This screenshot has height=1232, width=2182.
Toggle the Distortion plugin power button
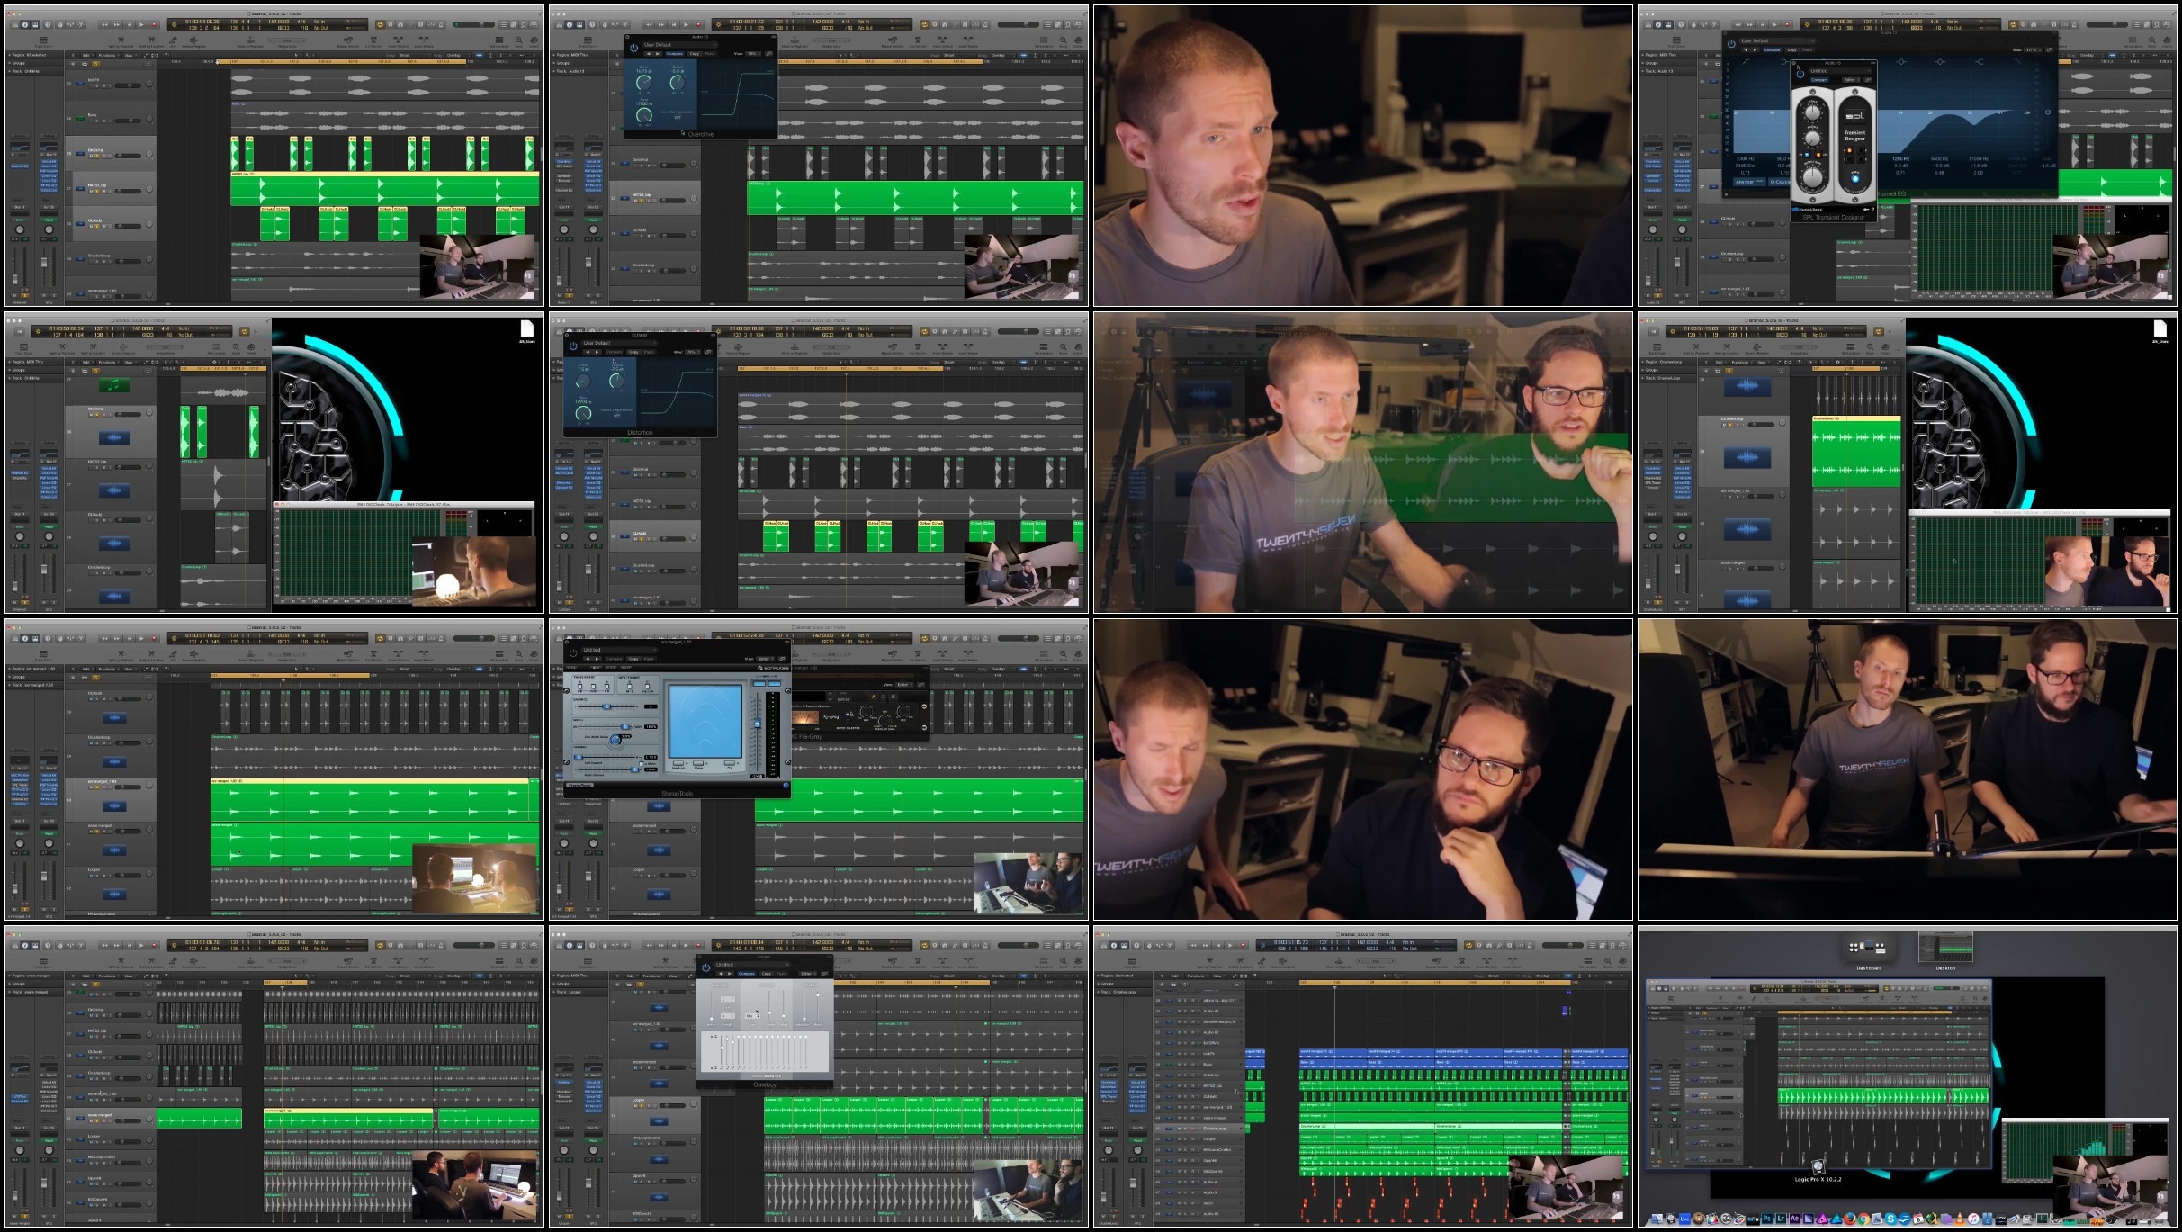tap(573, 346)
